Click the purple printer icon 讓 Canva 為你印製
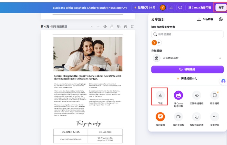The width and height of the screenshot is (227, 145). [178, 95]
